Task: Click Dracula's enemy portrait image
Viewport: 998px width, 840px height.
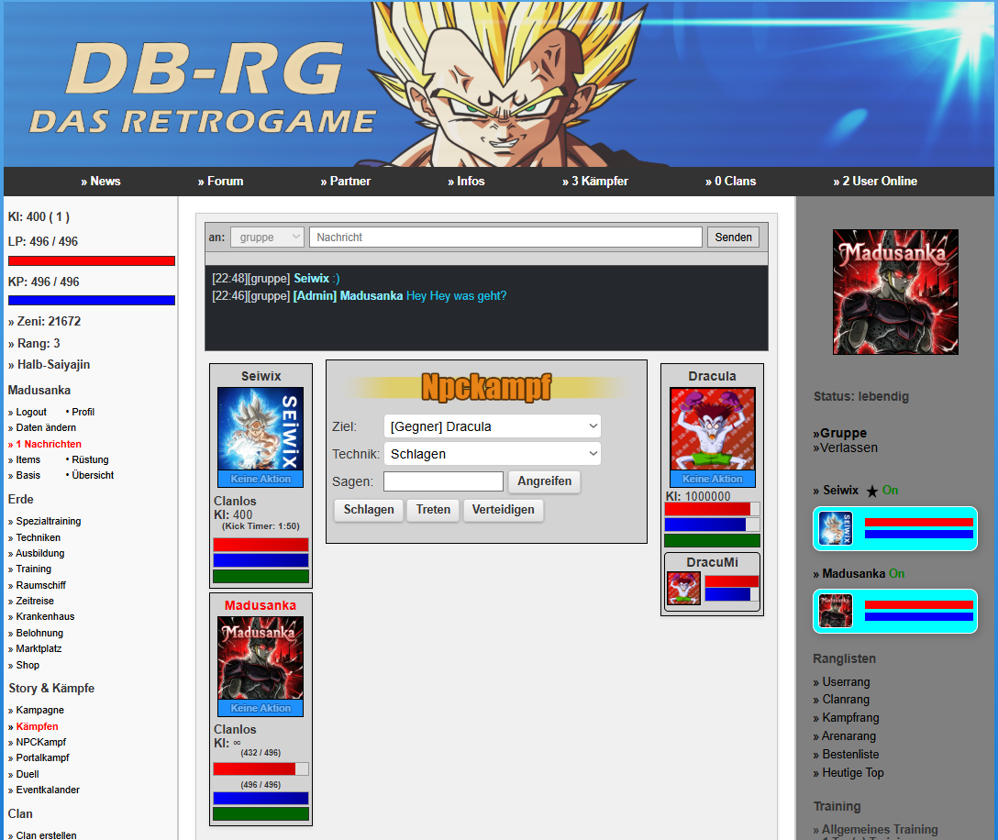Action: [712, 429]
